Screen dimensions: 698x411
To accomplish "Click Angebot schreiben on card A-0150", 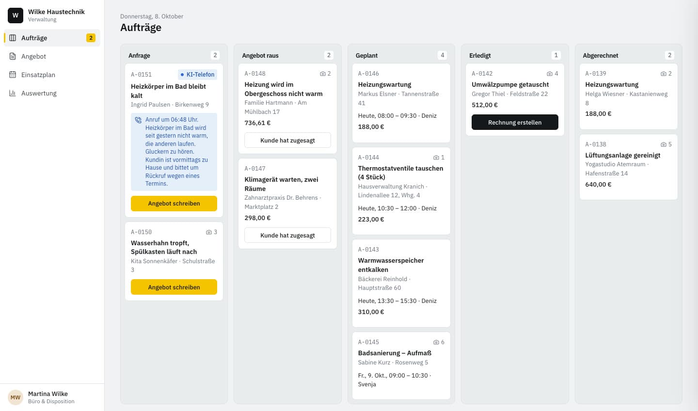I will pos(174,287).
